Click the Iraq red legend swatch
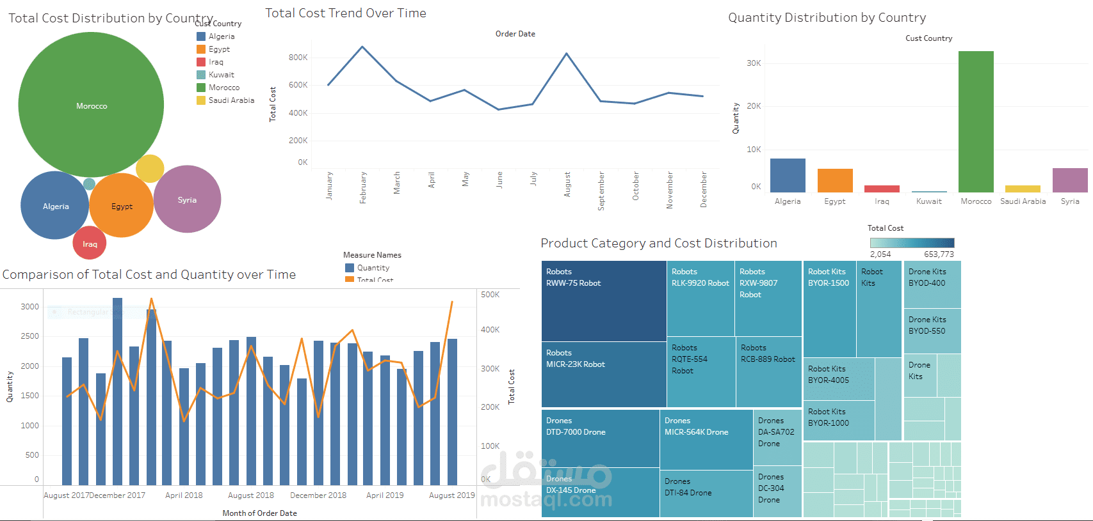Viewport: 1093px width, 521px height. [x=201, y=62]
